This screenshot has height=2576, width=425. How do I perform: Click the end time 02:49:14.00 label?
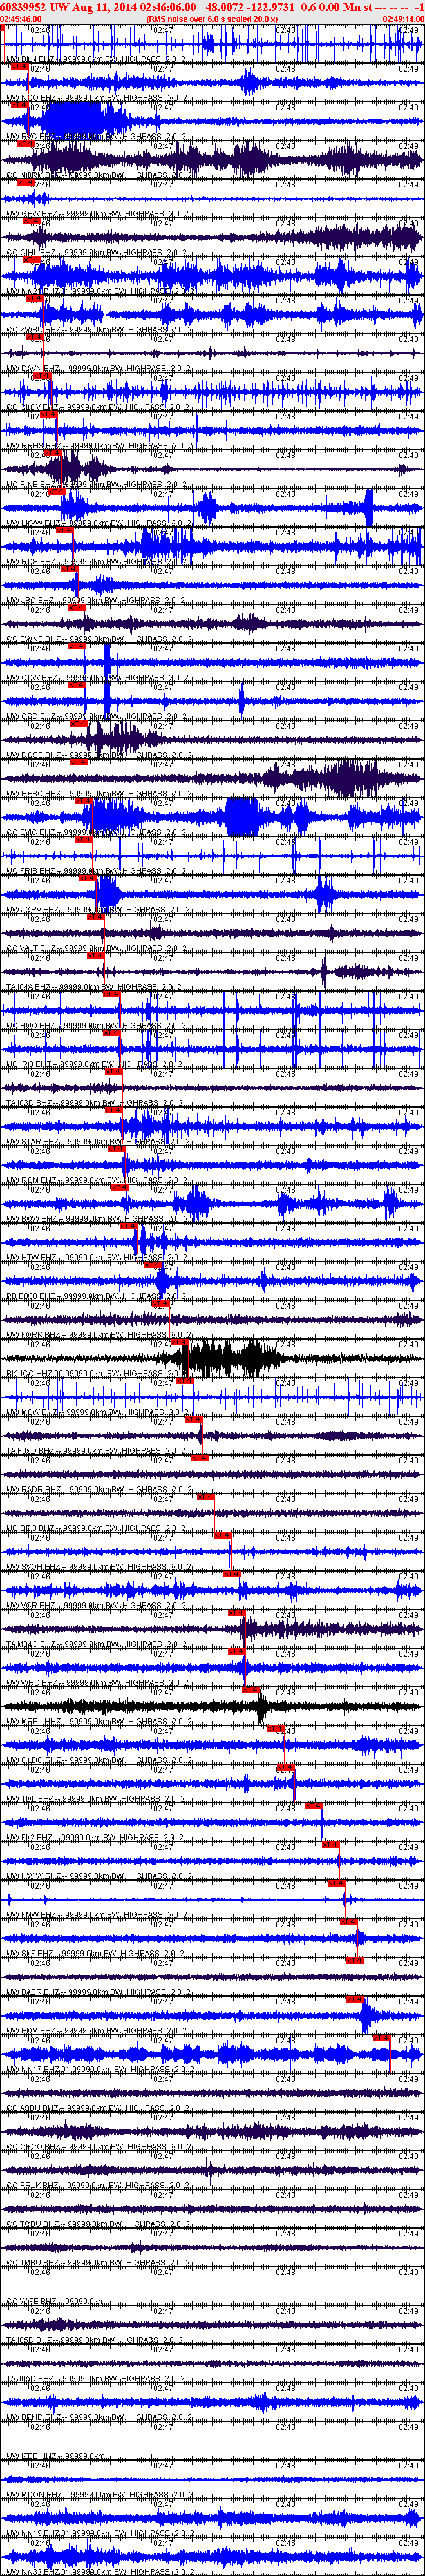[403, 19]
